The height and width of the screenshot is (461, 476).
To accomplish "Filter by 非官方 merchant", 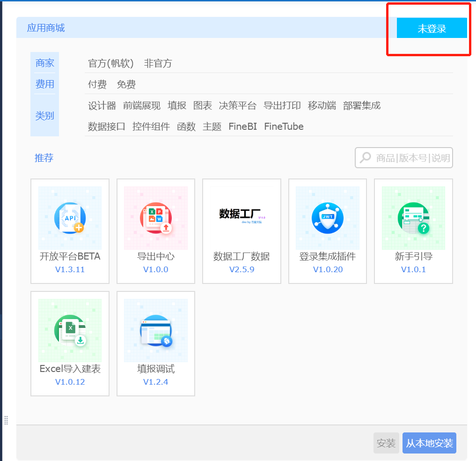I will pos(158,63).
